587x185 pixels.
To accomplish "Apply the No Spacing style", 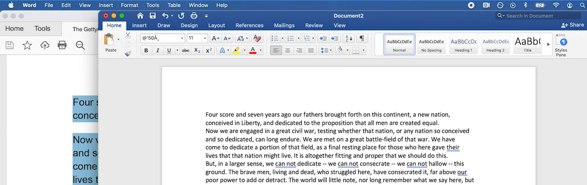I will [x=431, y=44].
